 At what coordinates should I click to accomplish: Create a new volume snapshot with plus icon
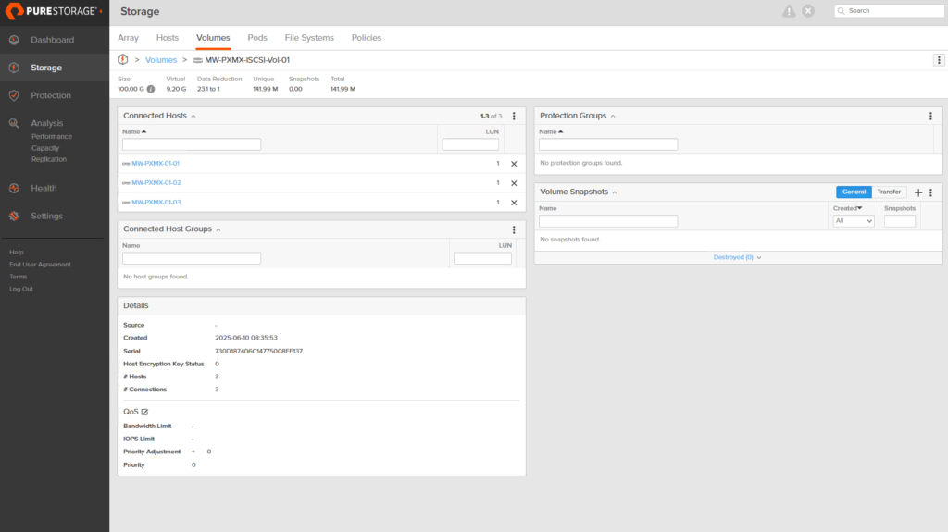[x=918, y=192]
